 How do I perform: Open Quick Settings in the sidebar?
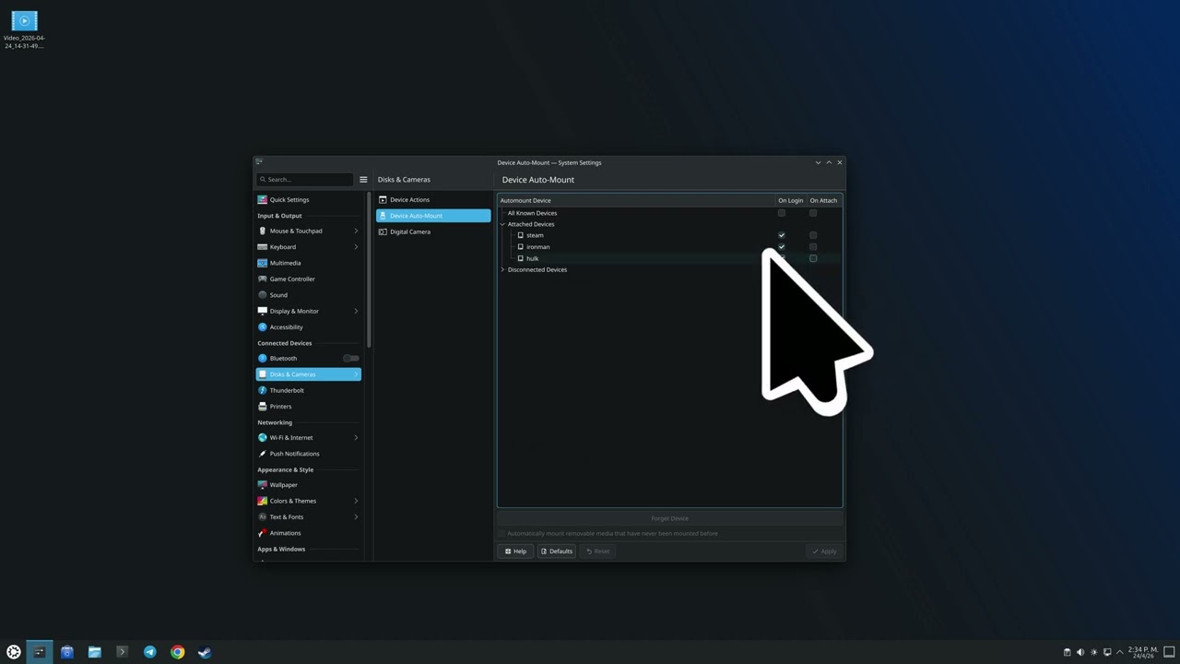pyautogui.click(x=308, y=199)
